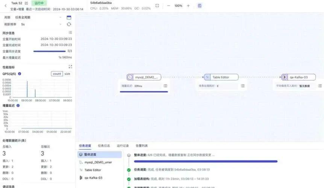Select Table Editor in the progress list
Viewport: 324px width, 188px height.
coord(100,170)
